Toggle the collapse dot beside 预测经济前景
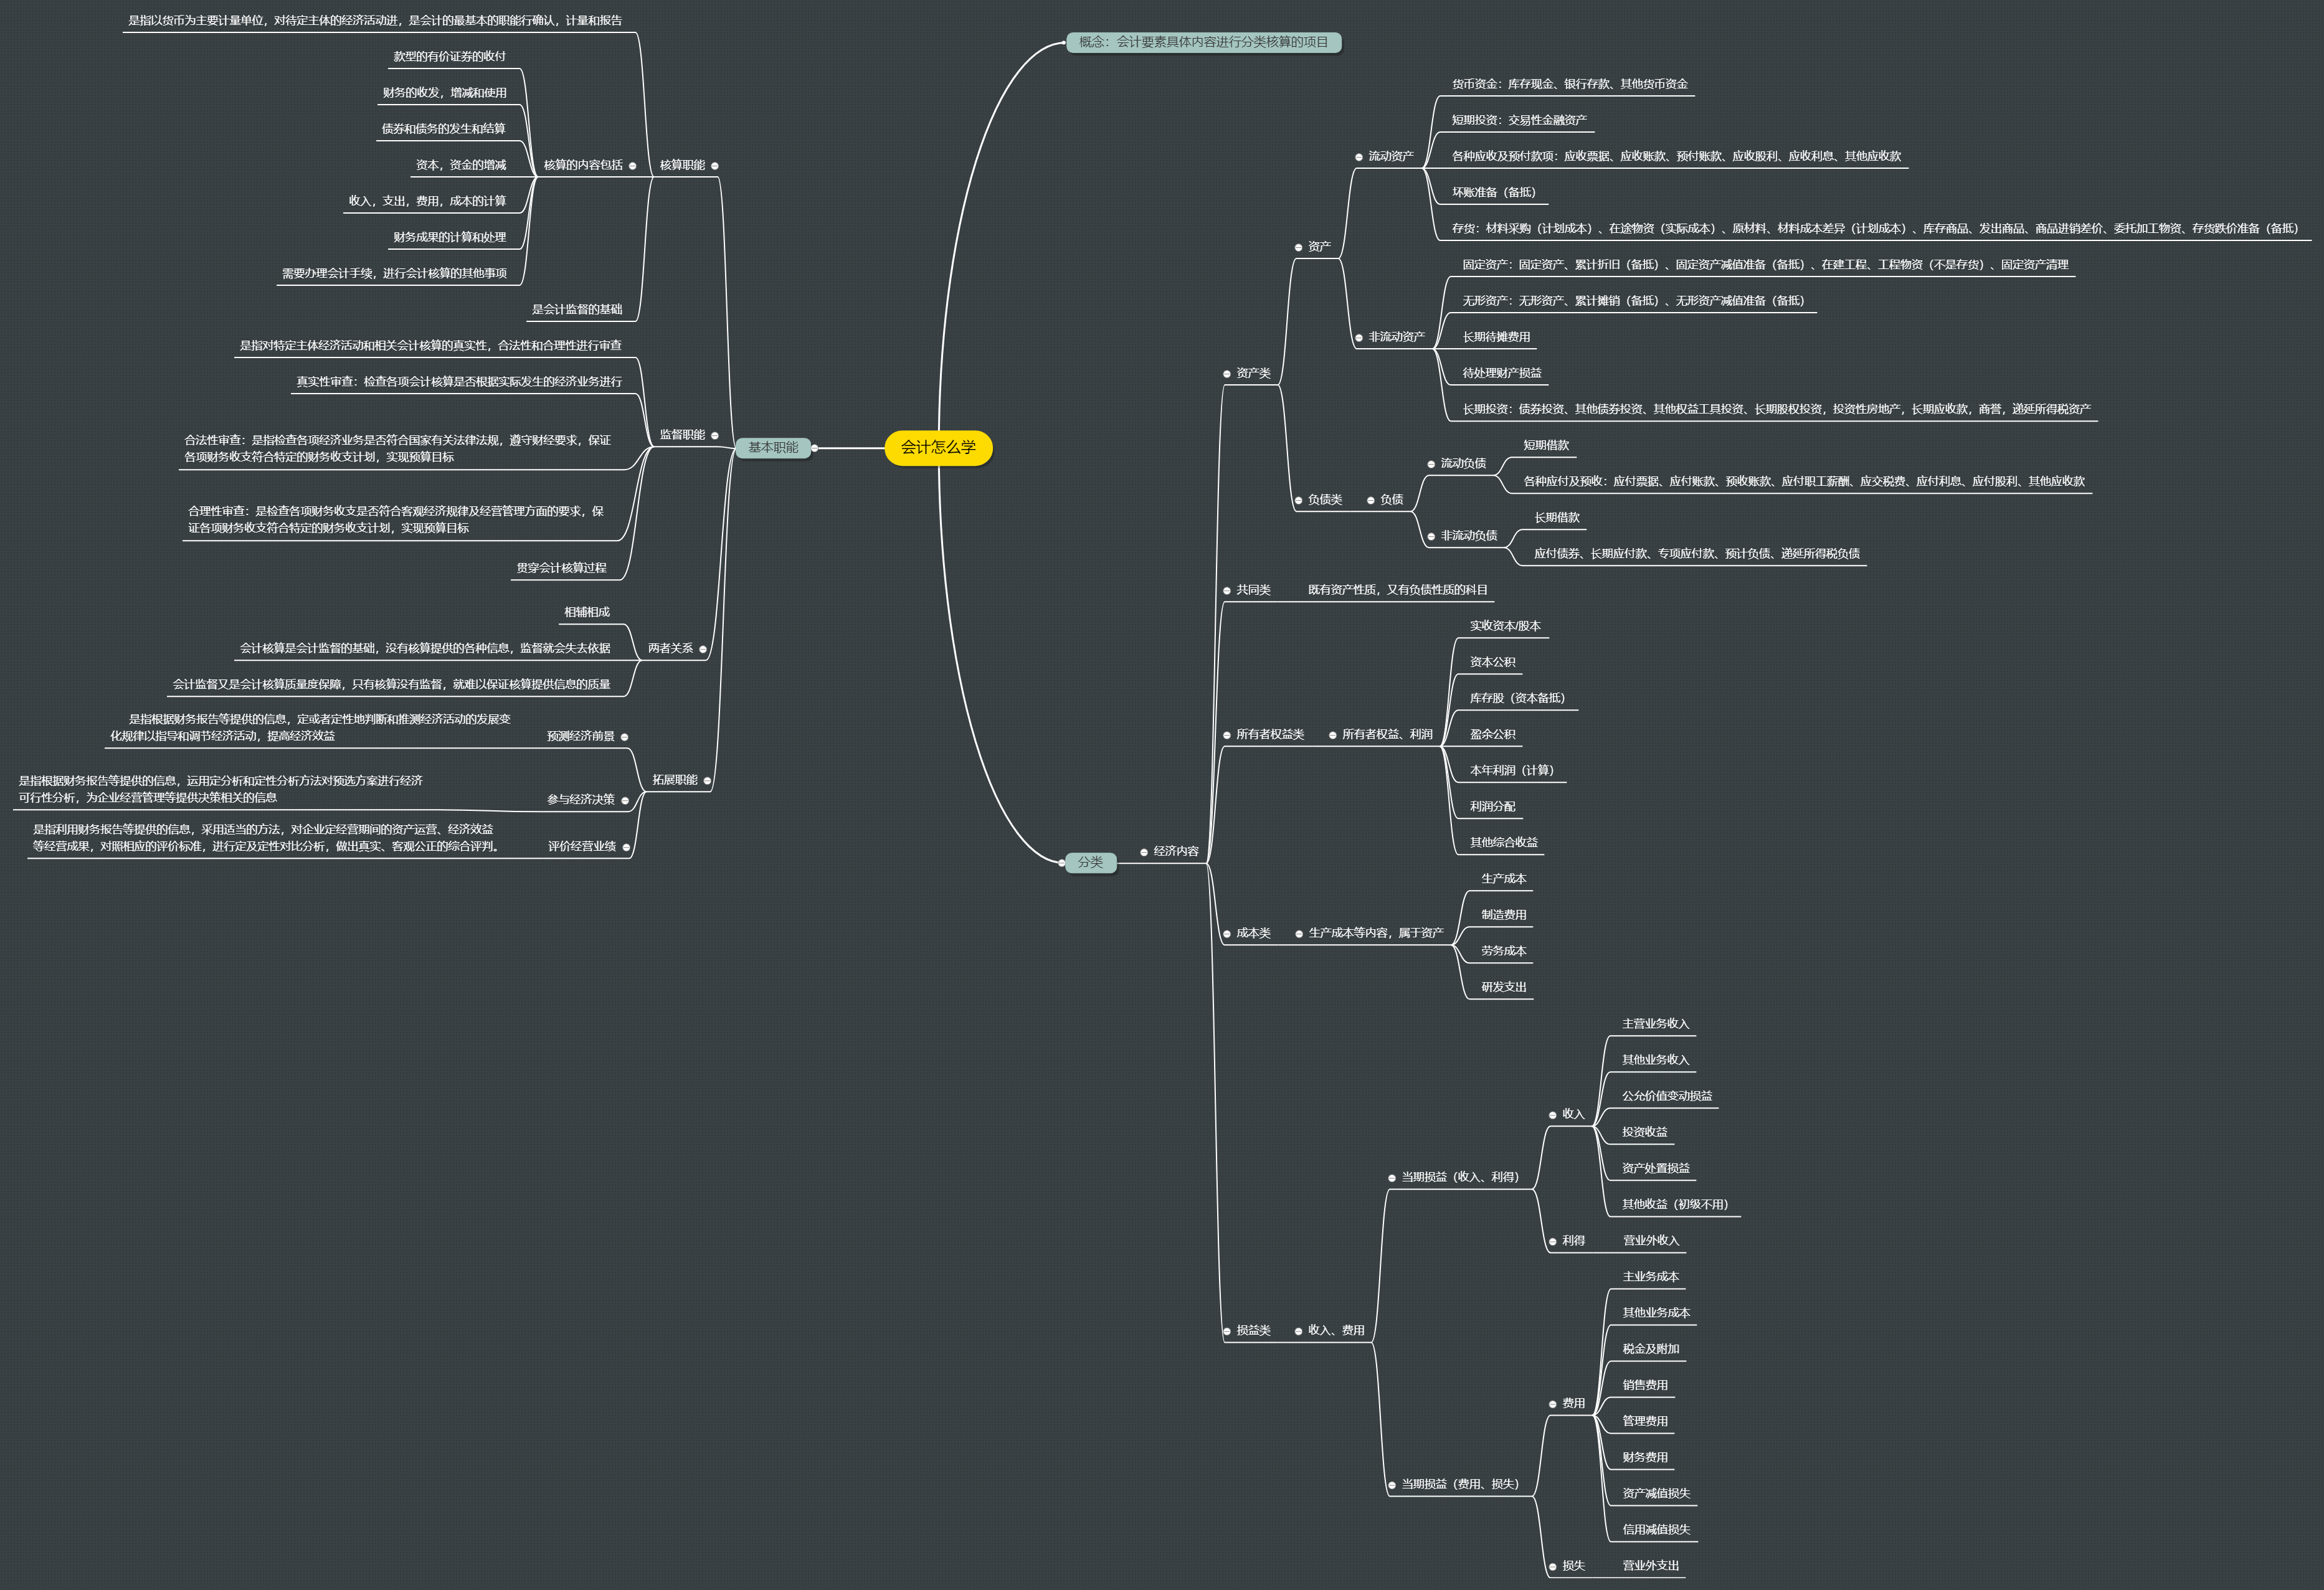 (x=625, y=737)
